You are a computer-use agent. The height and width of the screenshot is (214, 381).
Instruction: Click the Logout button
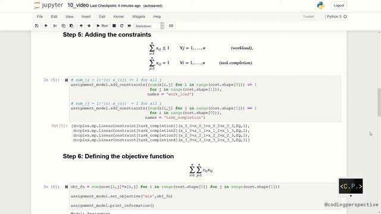339,5
